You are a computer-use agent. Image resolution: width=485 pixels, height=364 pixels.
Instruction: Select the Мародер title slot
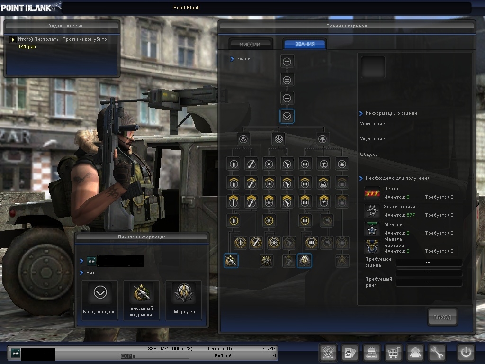pyautogui.click(x=183, y=300)
